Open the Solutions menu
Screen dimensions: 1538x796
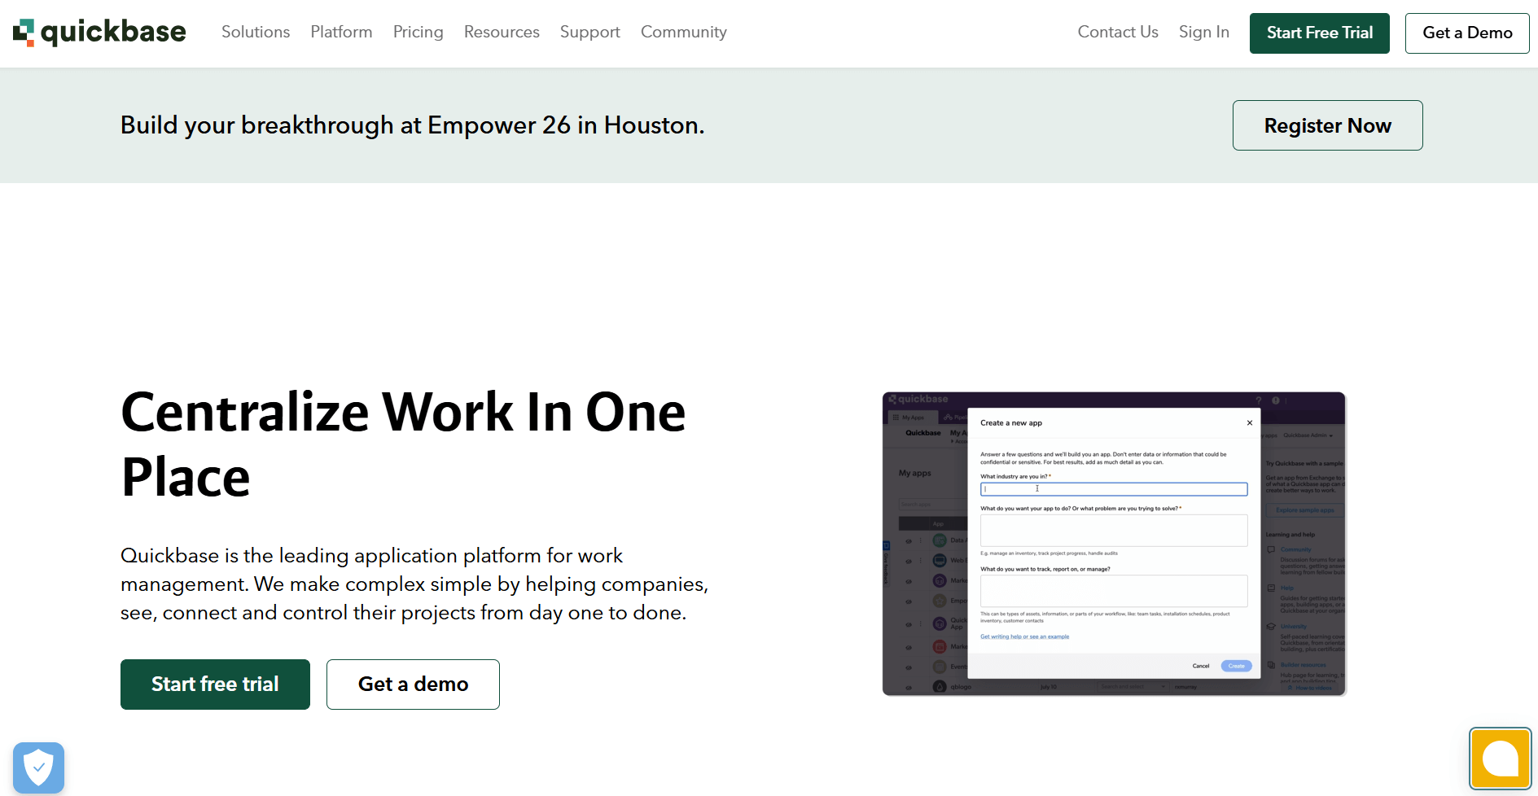[x=256, y=33]
